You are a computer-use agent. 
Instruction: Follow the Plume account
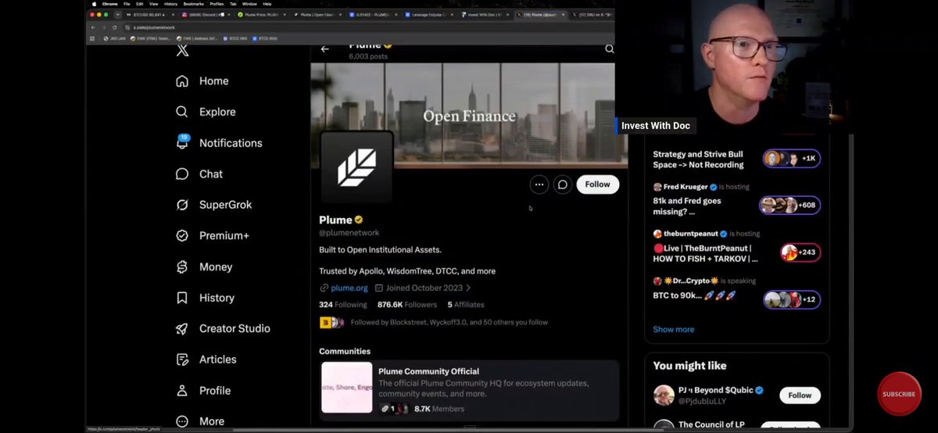598,184
